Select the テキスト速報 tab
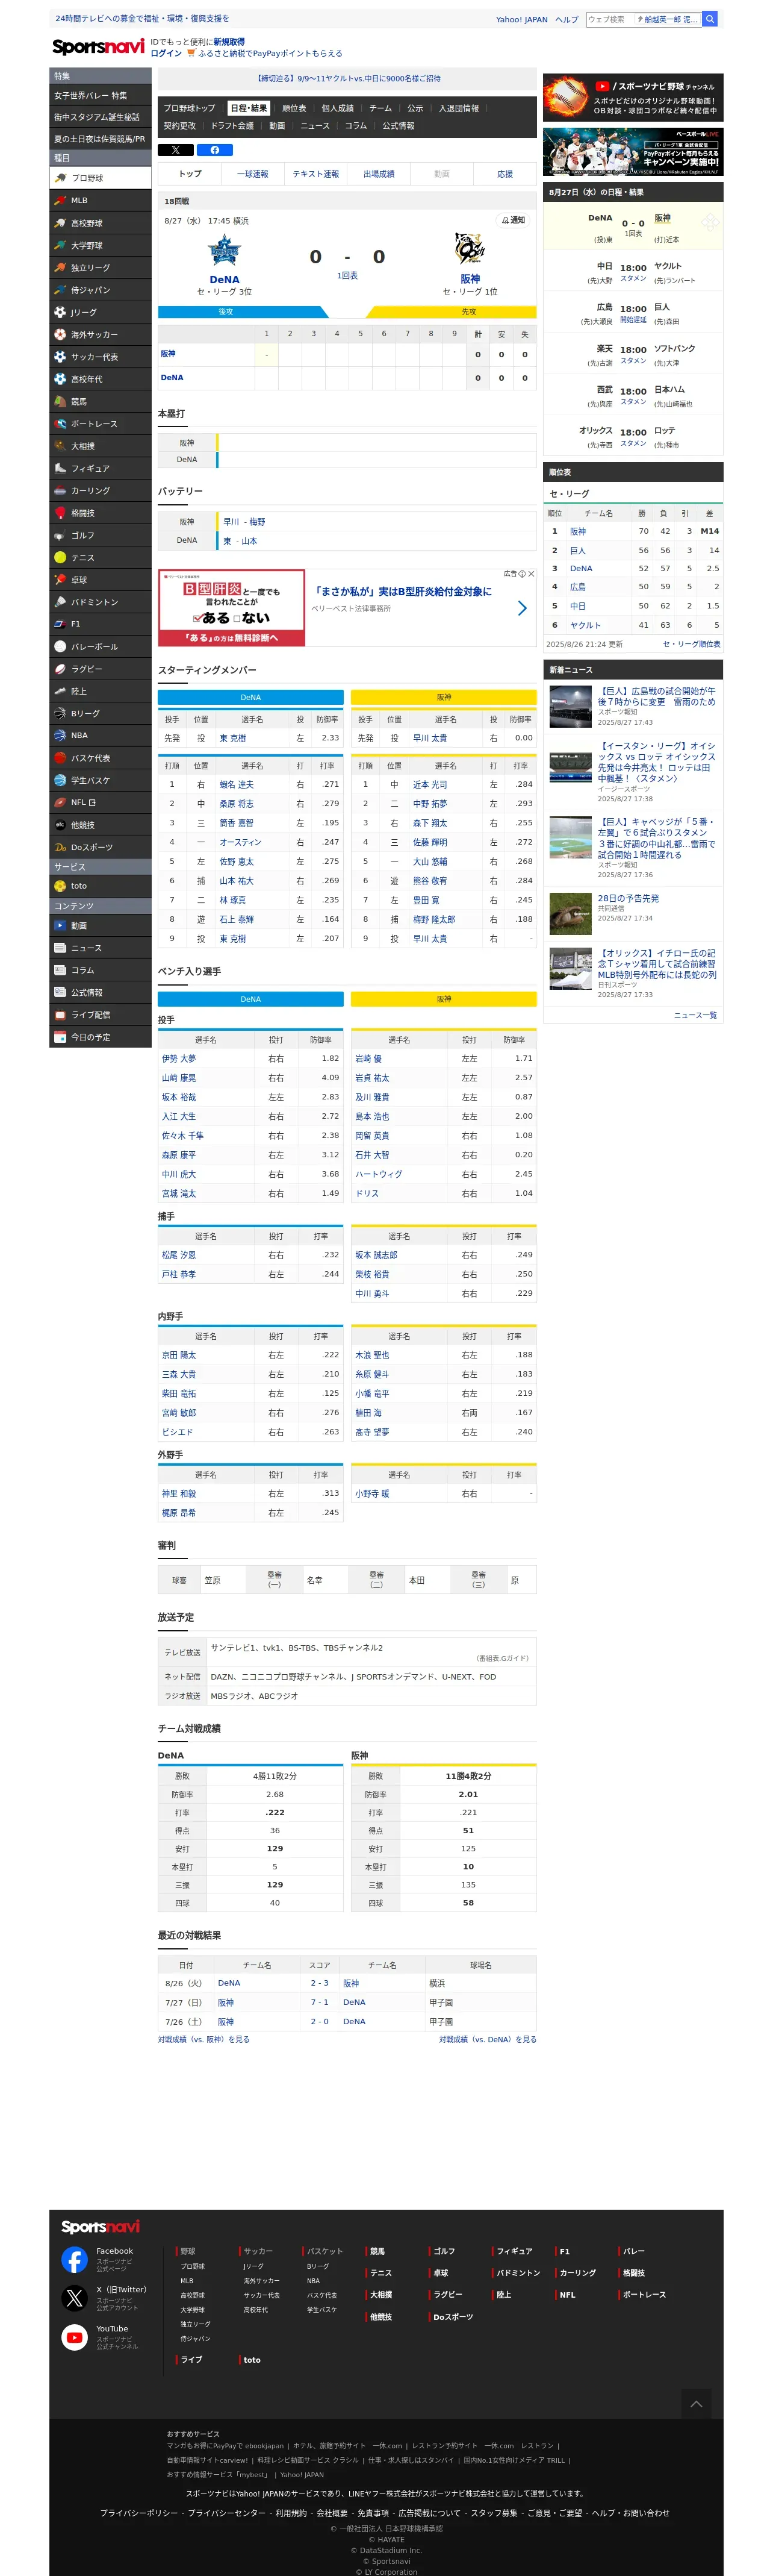Image resolution: width=773 pixels, height=2576 pixels. (x=315, y=174)
